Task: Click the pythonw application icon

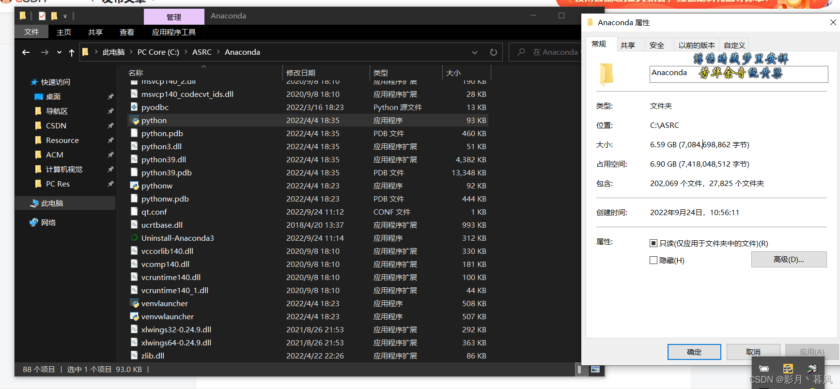Action: click(x=134, y=186)
